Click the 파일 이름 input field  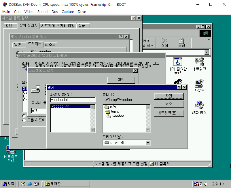pyautogui.click(x=73, y=100)
